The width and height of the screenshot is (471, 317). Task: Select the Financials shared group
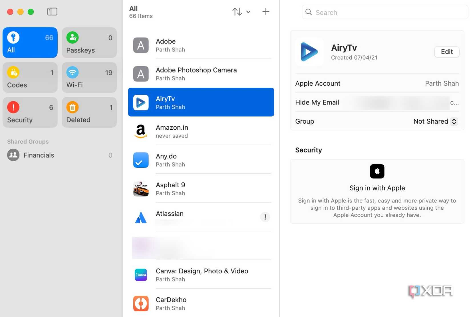pyautogui.click(x=60, y=155)
